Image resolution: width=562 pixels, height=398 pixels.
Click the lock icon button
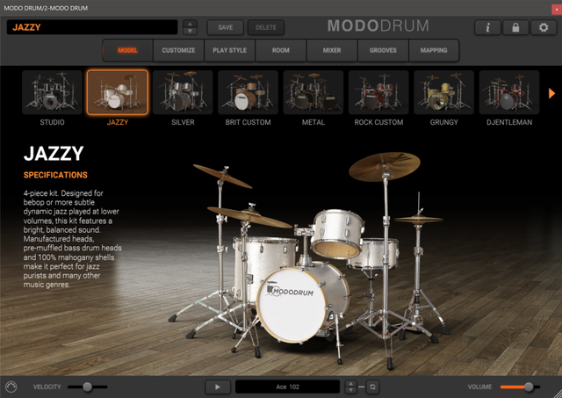click(515, 27)
